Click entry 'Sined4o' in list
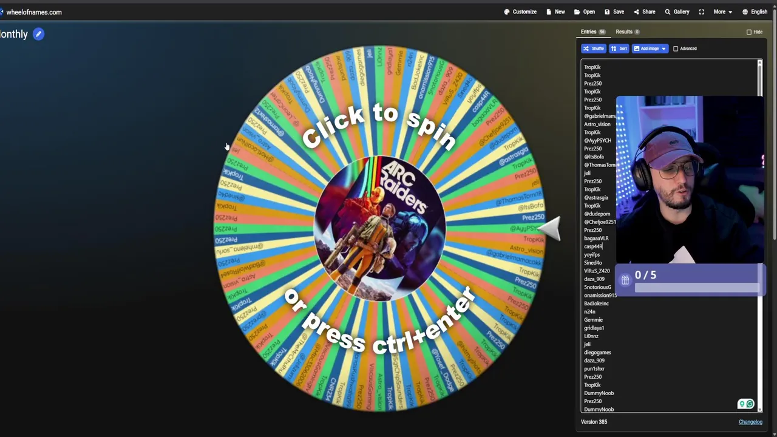This screenshot has width=777, height=437. click(592, 263)
